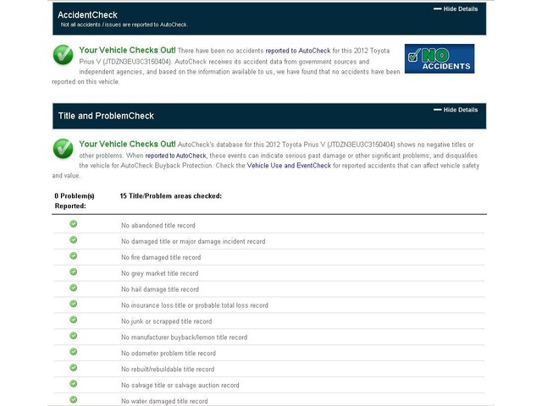Select the text 'No junk or scrapped title record'

(167, 321)
